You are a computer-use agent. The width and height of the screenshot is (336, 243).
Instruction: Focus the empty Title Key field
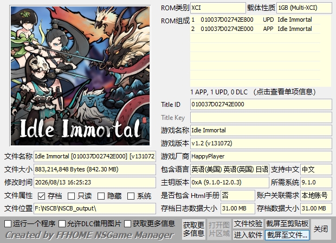261,118
